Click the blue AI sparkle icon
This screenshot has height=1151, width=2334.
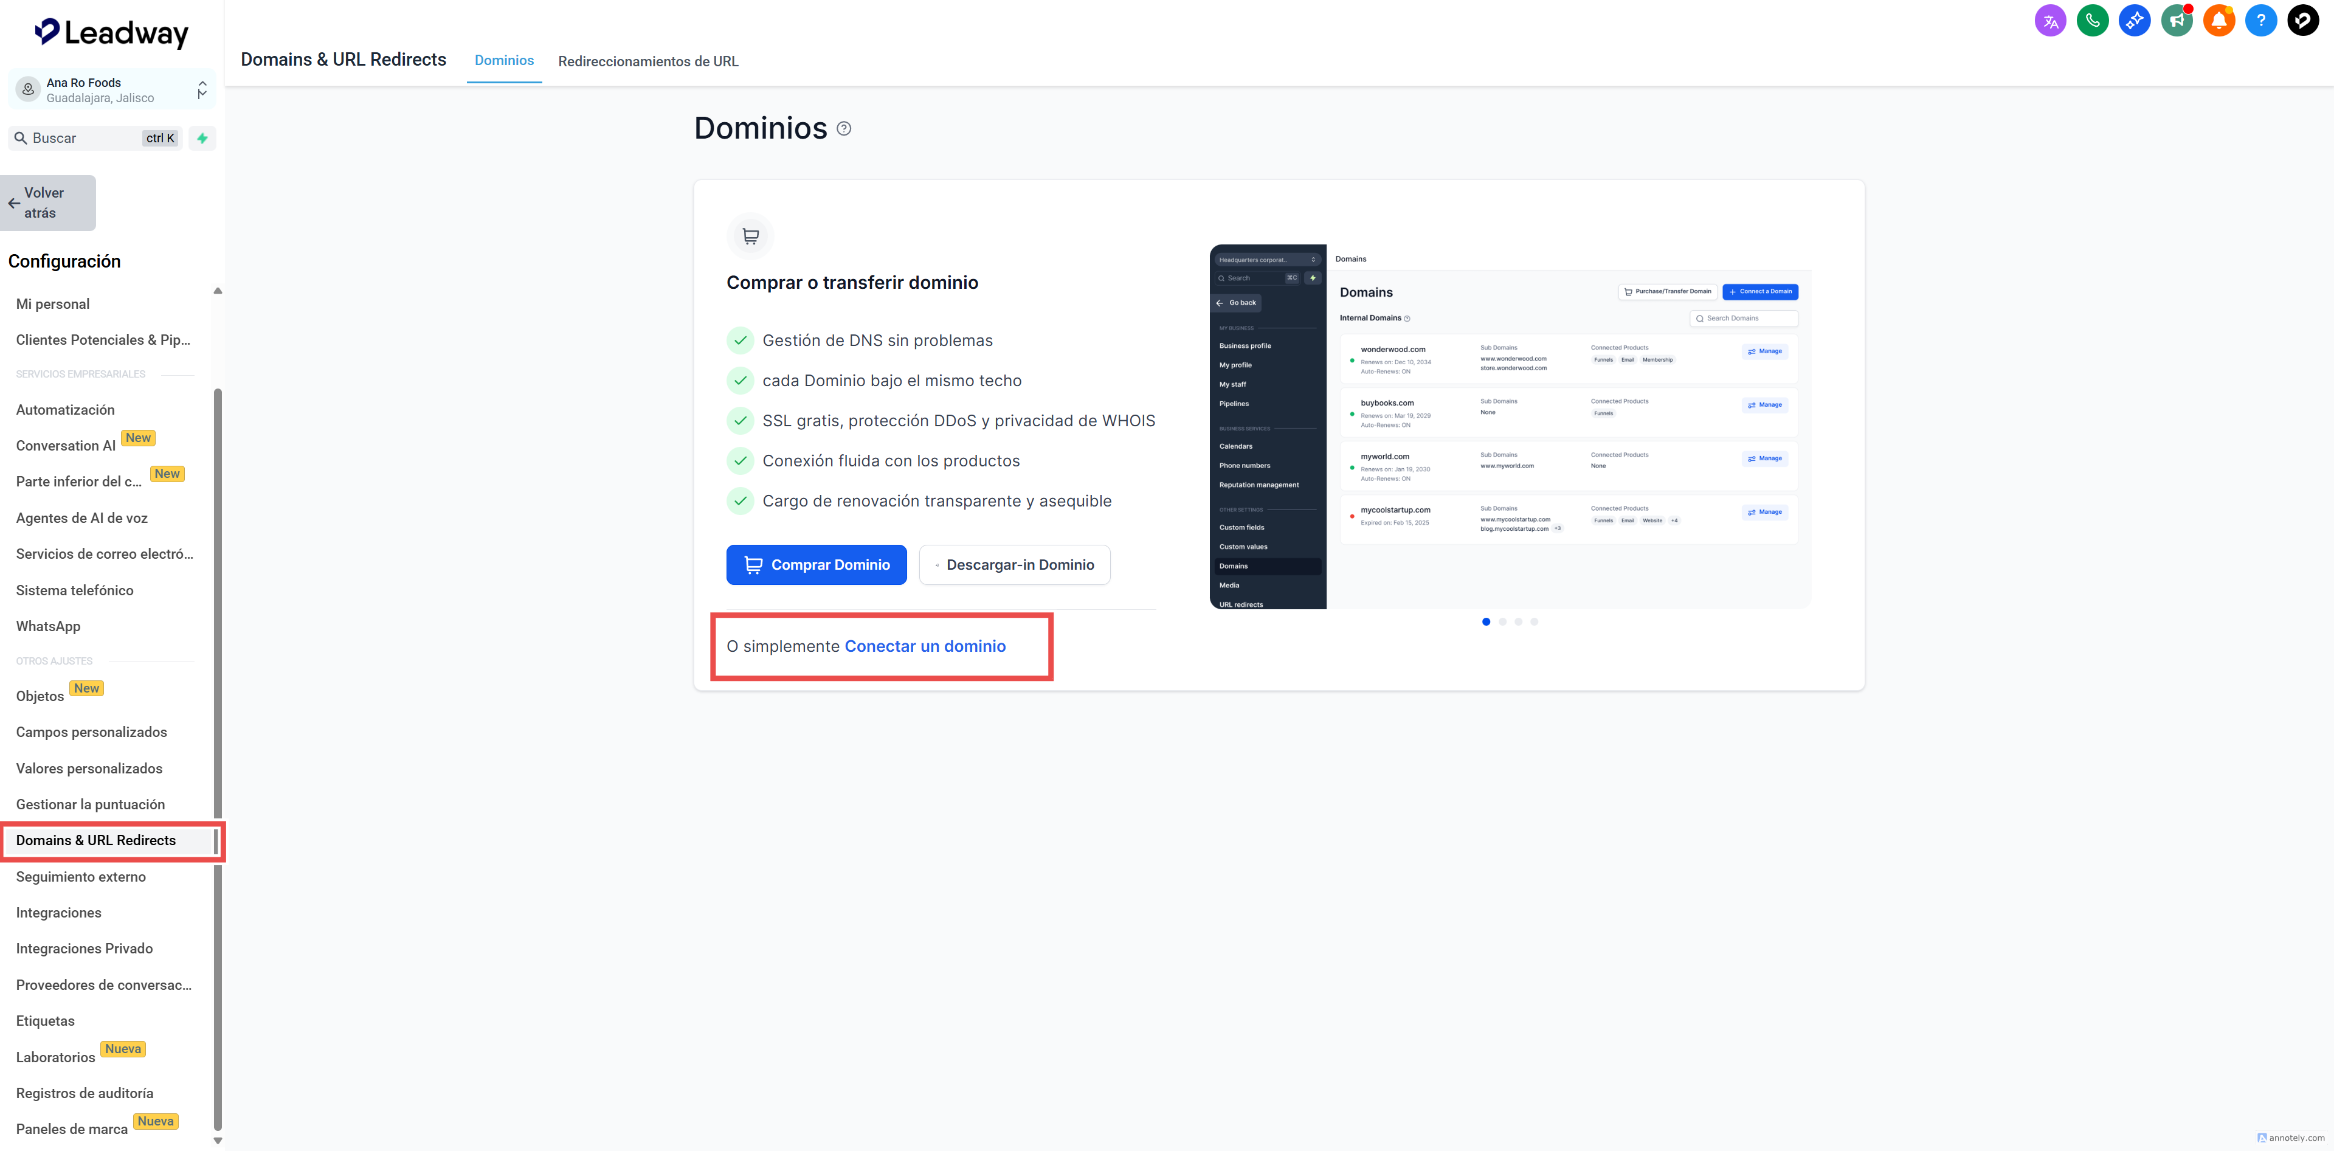pyautogui.click(x=2134, y=20)
